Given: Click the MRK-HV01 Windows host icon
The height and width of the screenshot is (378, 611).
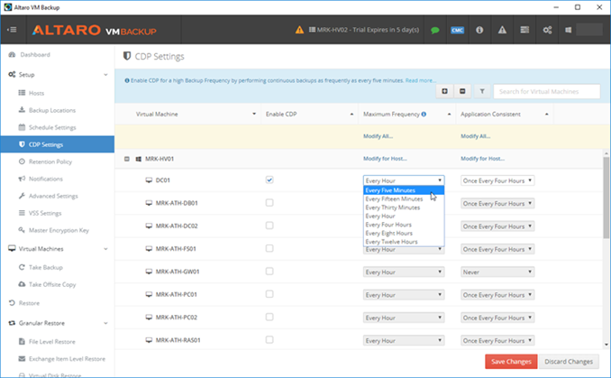Looking at the screenshot, I should coord(139,159).
